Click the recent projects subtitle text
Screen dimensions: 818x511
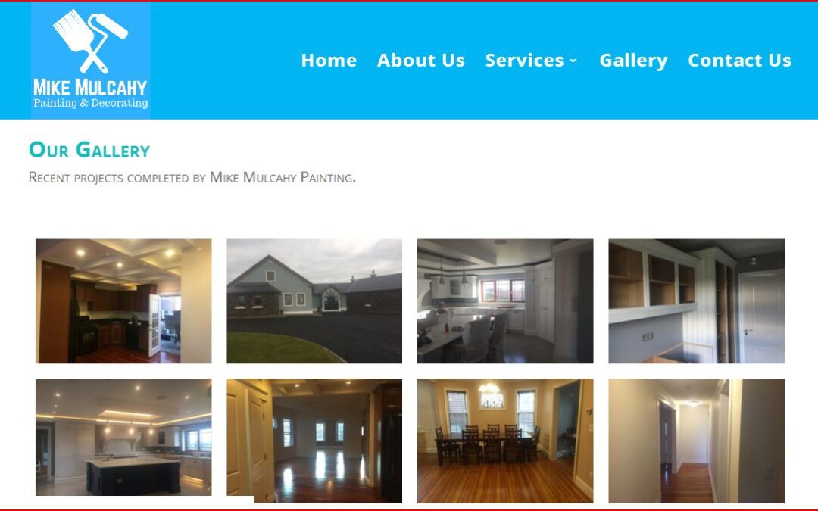click(192, 177)
